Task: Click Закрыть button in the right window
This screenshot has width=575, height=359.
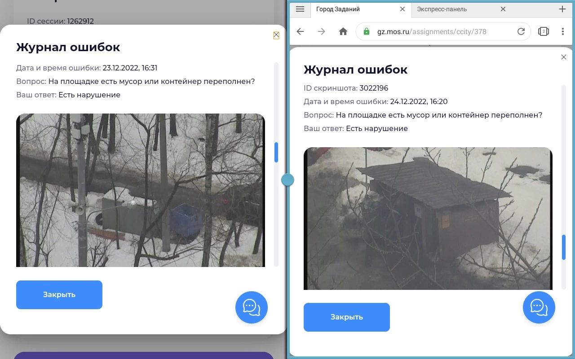Action: (347, 317)
